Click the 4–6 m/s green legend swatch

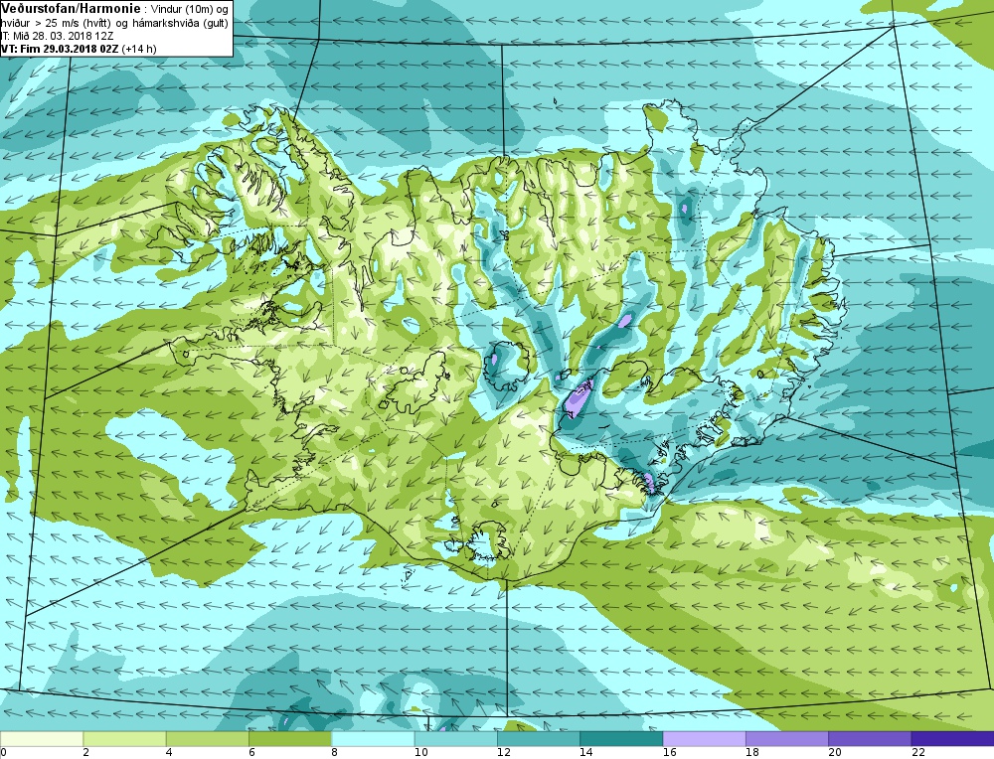tap(208, 739)
